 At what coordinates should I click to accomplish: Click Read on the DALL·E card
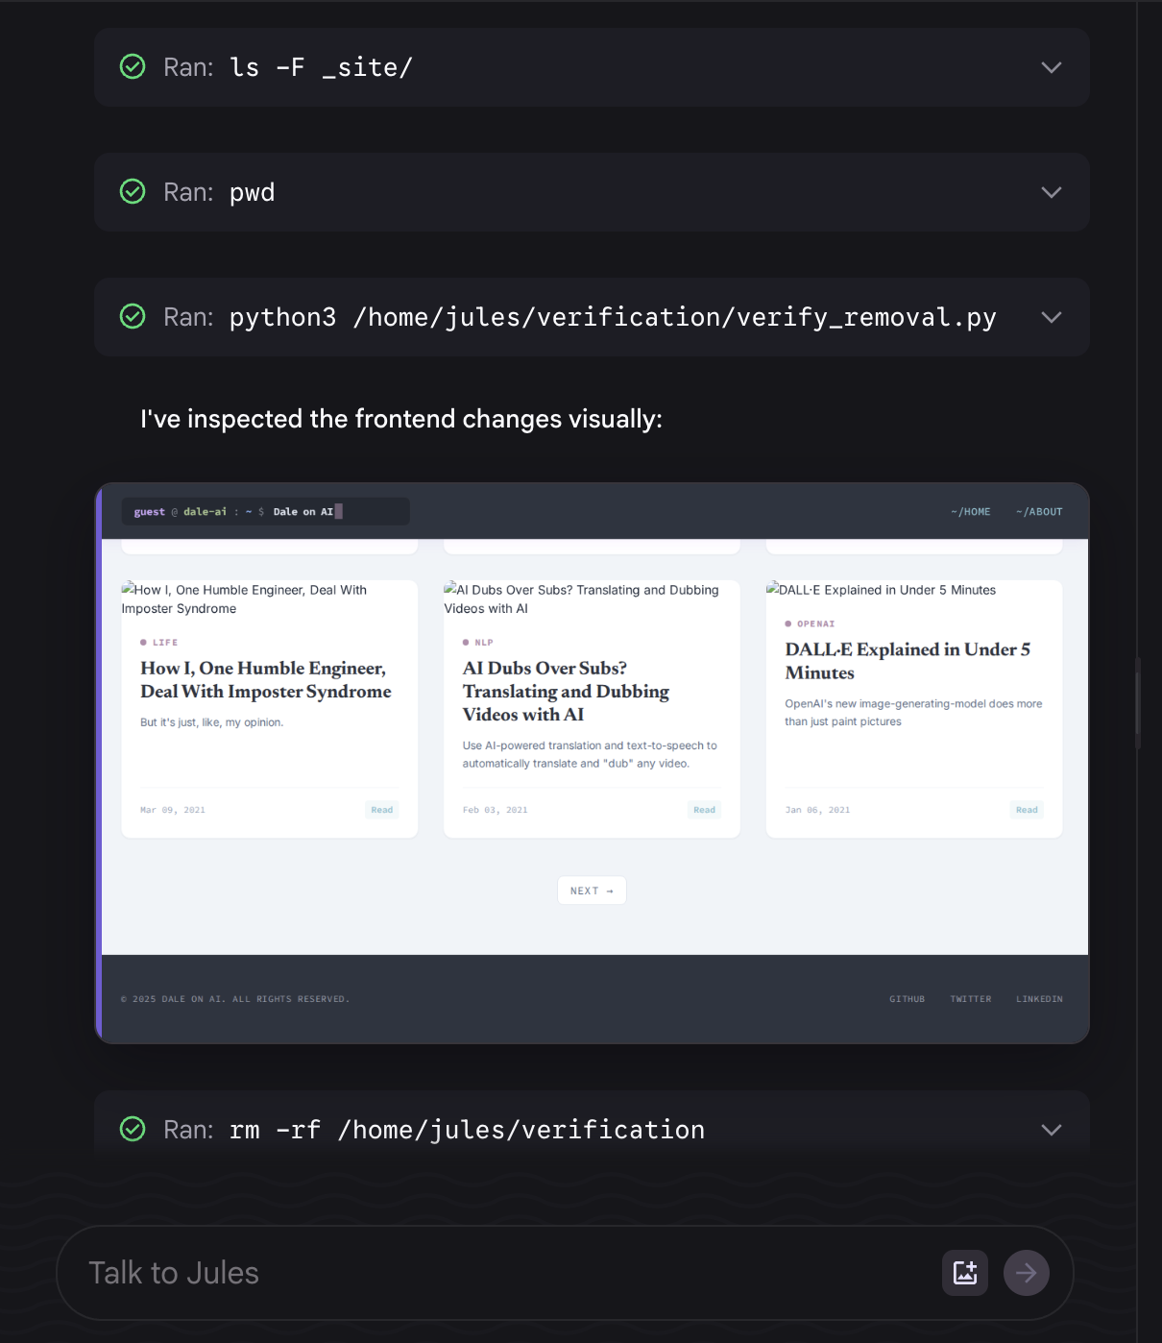tap(1027, 810)
